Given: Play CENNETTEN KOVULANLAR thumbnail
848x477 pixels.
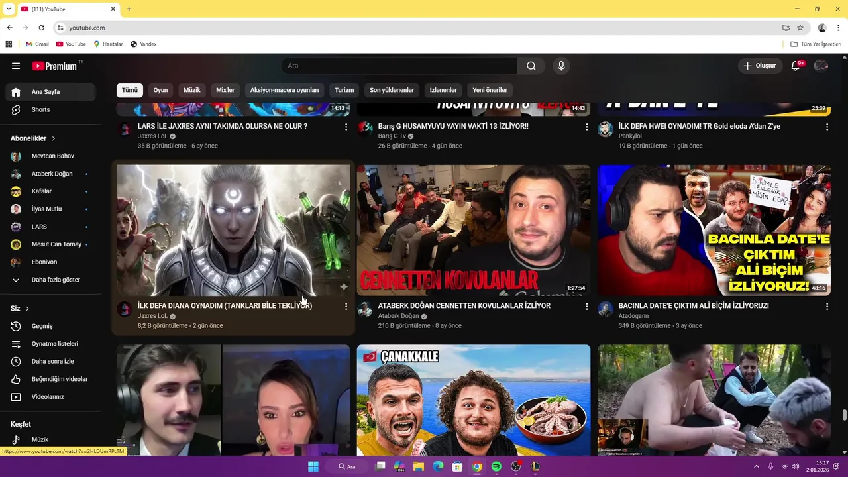Looking at the screenshot, I should click(473, 230).
